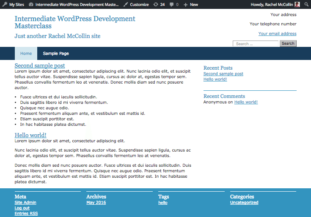Click the plus icon beside New
Screen dimensions: 311x217
point(185,5)
